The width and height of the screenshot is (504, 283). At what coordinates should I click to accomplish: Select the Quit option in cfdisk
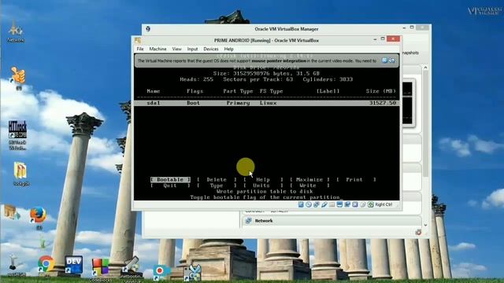pyautogui.click(x=170, y=186)
